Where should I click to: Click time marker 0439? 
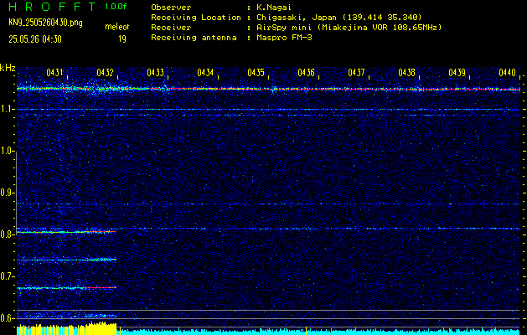point(457,72)
